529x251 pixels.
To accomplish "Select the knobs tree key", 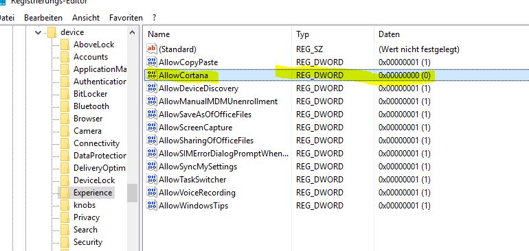I will [85, 205].
